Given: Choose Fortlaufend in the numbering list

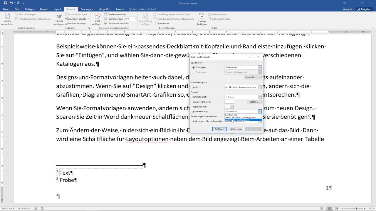Looking at the screenshot, I should [x=243, y=115].
